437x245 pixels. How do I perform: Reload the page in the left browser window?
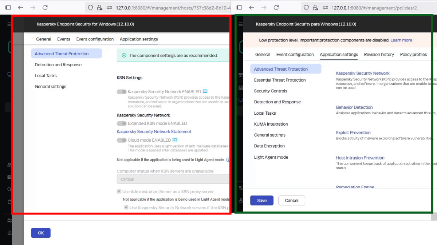click(x=45, y=7)
